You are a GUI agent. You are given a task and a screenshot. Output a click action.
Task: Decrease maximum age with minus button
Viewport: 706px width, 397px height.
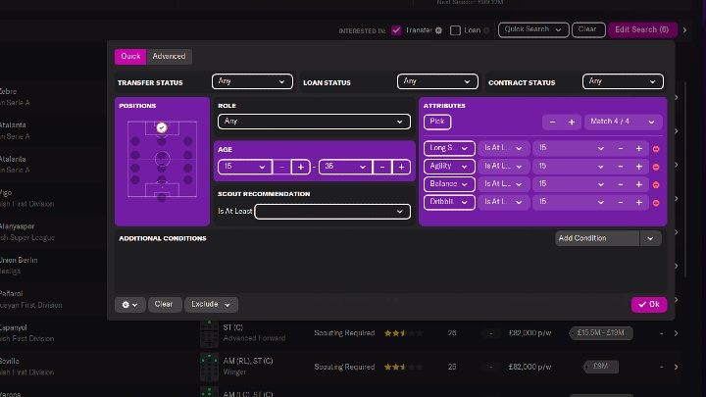point(381,168)
